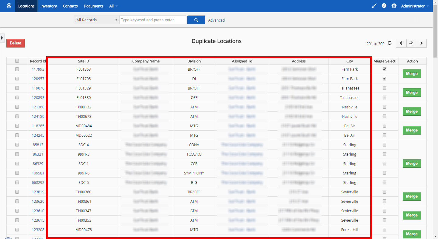The width and height of the screenshot is (438, 239).
Task: Click the paintbrush theme icon
Action: [374, 6]
